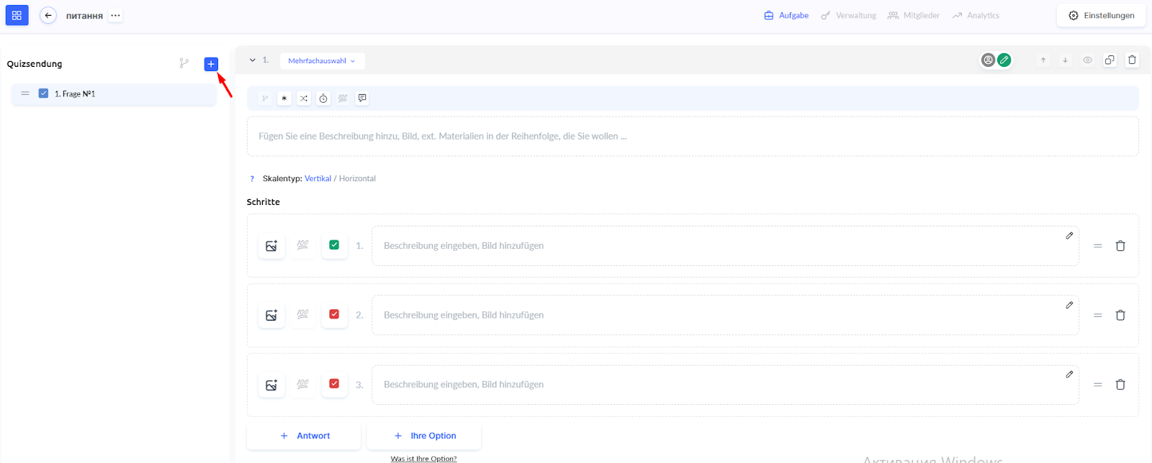Viewport: 1152px width, 463px height.
Task: Open the Mitglieder tab
Action: point(914,15)
